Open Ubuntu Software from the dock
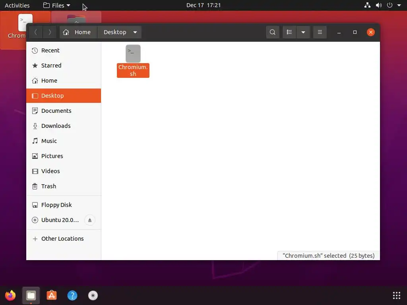The height and width of the screenshot is (305, 407). (x=52, y=295)
